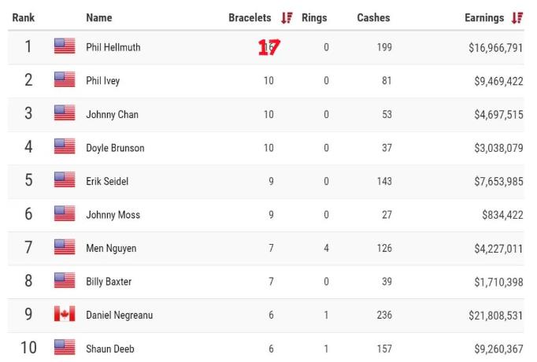This screenshot has width=537, height=362.
Task: Open Phil Hellmuth's player profile
Action: click(113, 47)
